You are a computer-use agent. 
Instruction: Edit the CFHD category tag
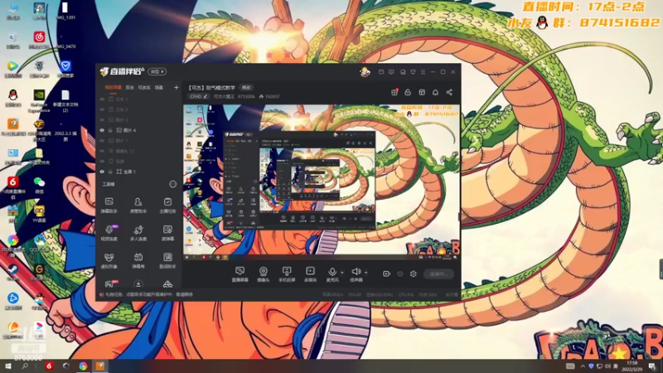[x=198, y=96]
